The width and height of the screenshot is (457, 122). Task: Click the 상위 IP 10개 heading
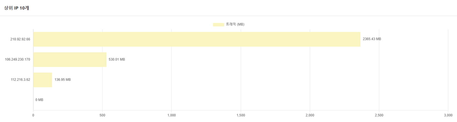tap(17, 8)
